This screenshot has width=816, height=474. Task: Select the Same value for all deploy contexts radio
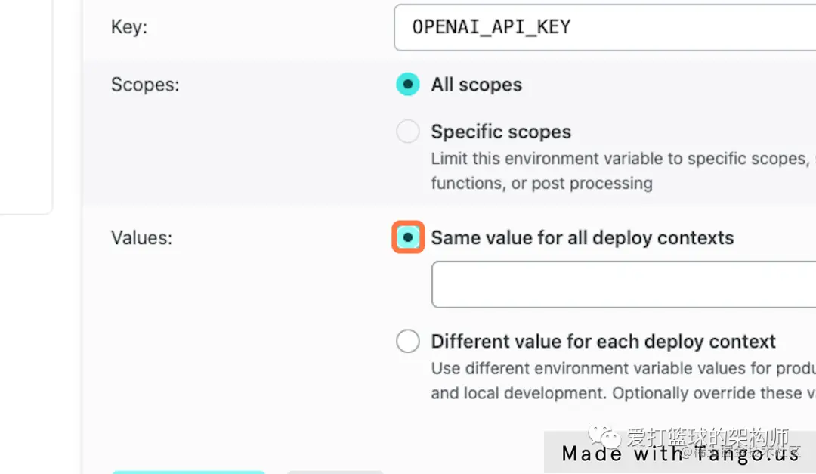coord(408,237)
